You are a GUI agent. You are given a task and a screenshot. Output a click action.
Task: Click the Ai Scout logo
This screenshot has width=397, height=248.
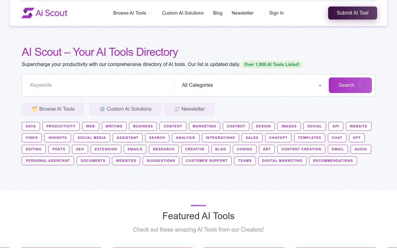pyautogui.click(x=44, y=13)
